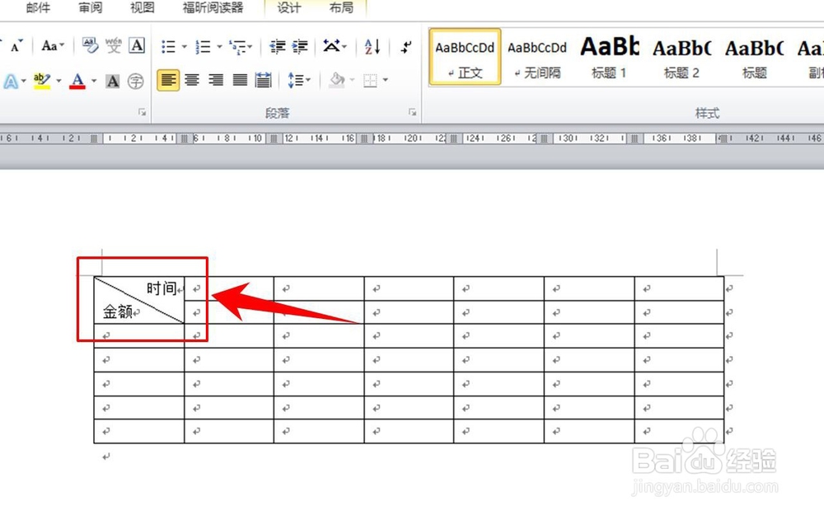Viewport: 824px width, 515px height.
Task: Toggle the Center alignment option
Action: point(191,79)
